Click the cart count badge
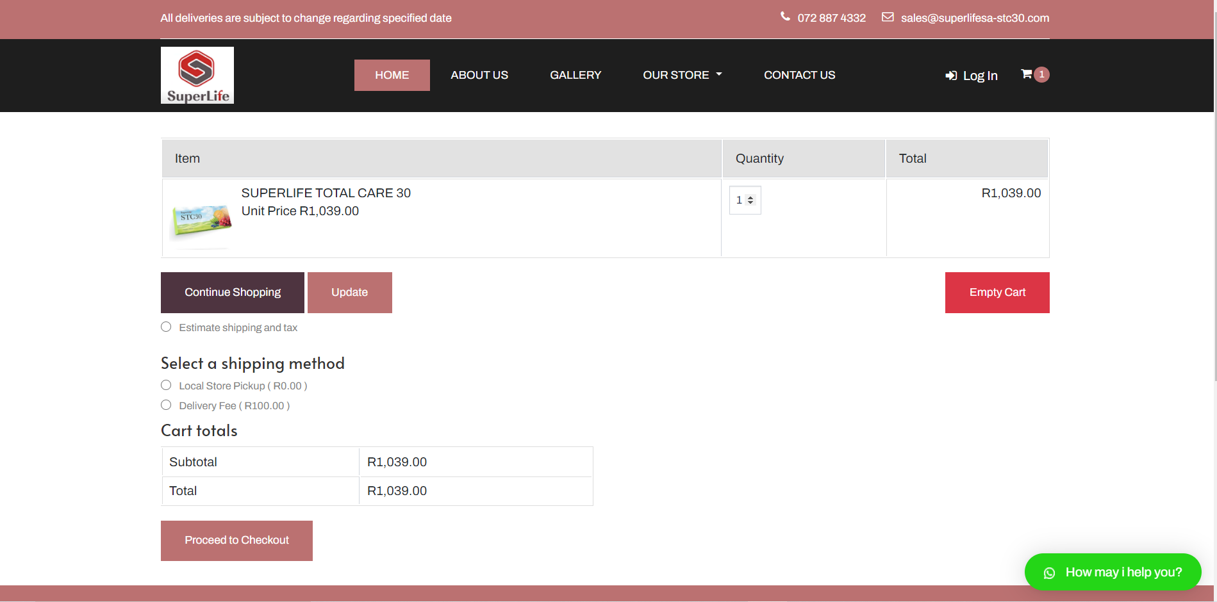The height and width of the screenshot is (602, 1217). (x=1042, y=74)
